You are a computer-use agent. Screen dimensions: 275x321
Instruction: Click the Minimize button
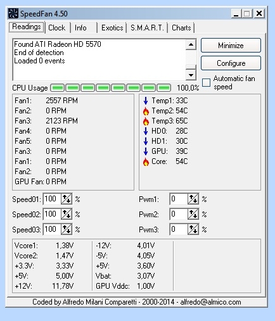pos(231,46)
